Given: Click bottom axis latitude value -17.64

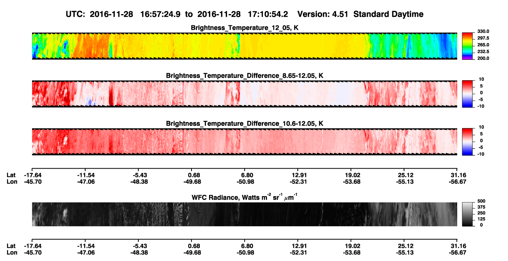Looking at the screenshot, I should pyautogui.click(x=32, y=246).
